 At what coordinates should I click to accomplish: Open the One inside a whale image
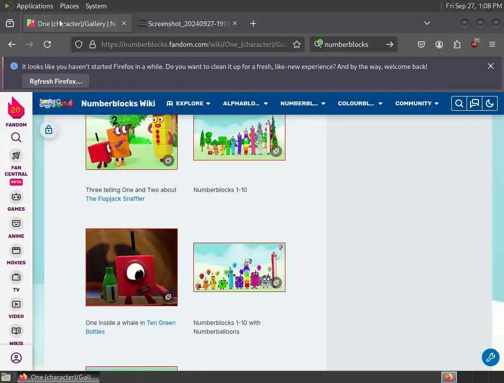coord(131,267)
